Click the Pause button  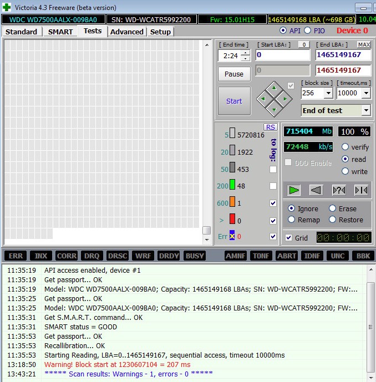point(234,74)
